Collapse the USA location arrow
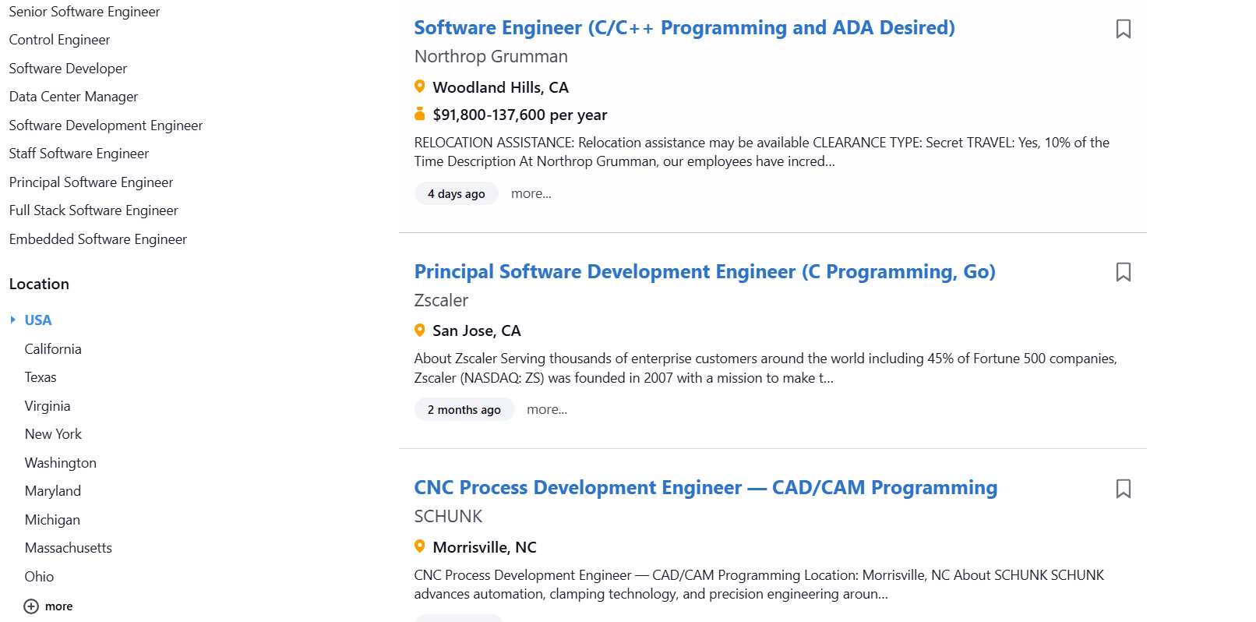This screenshot has width=1256, height=622. click(x=12, y=320)
